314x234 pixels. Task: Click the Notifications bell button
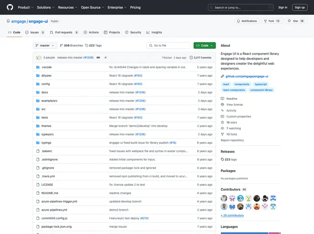247,21
